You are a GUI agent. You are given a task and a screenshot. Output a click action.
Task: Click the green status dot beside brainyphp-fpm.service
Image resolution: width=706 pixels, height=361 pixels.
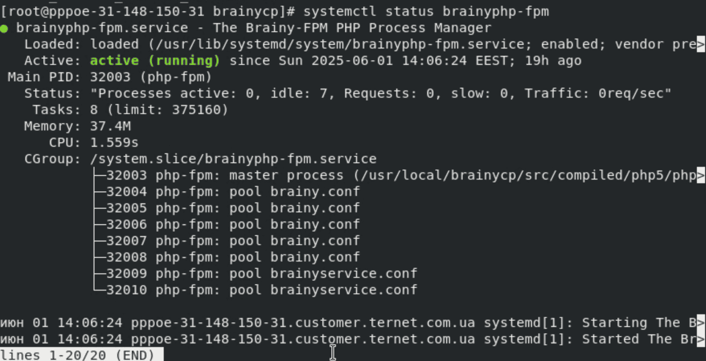click(x=4, y=29)
